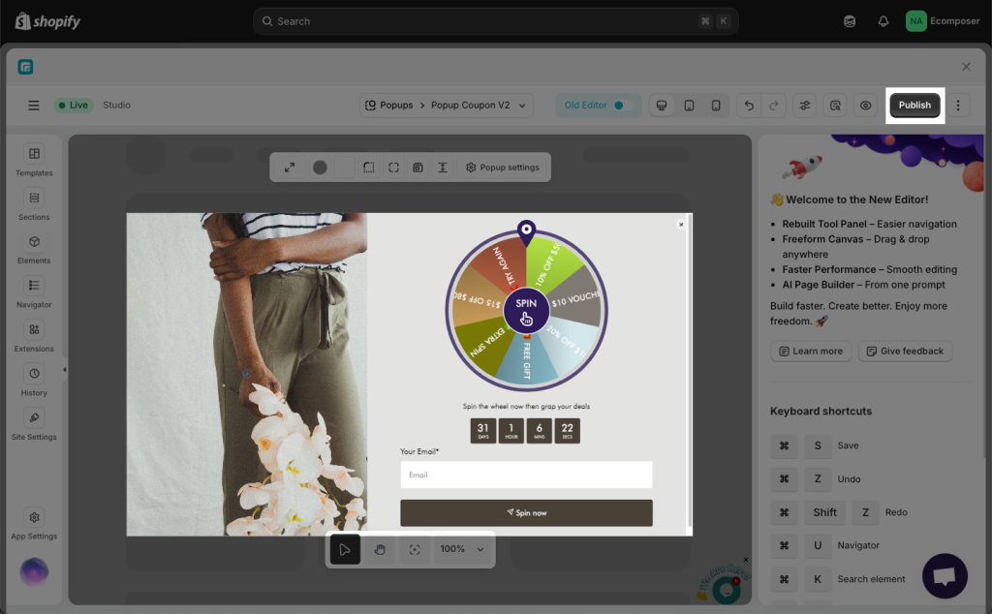Screen dimensions: 992x614
Task: Expand the Popup Coupon V2 dropdown
Action: (x=522, y=106)
